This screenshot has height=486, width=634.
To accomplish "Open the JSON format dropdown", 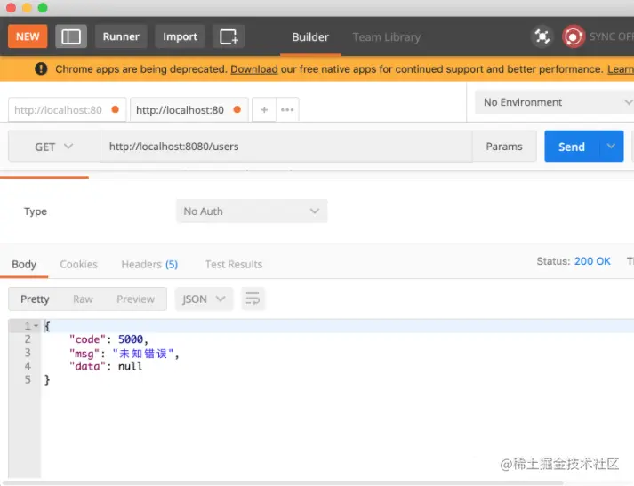I will click(x=204, y=299).
